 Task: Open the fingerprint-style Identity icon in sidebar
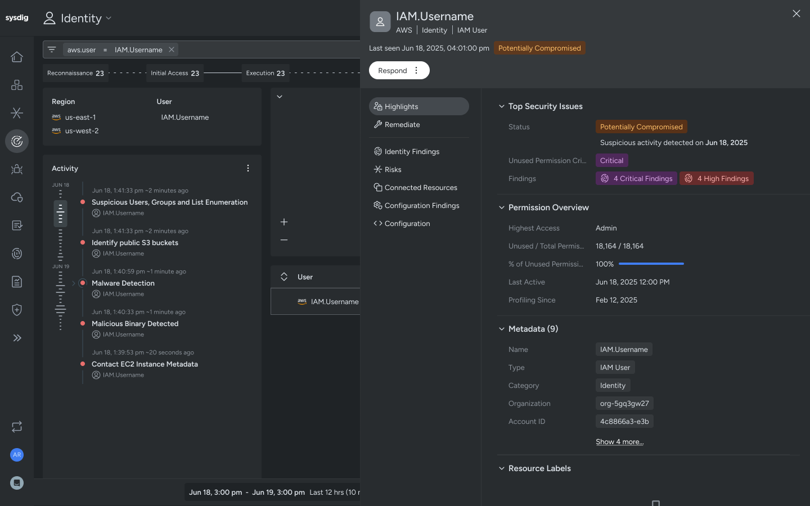tap(17, 254)
